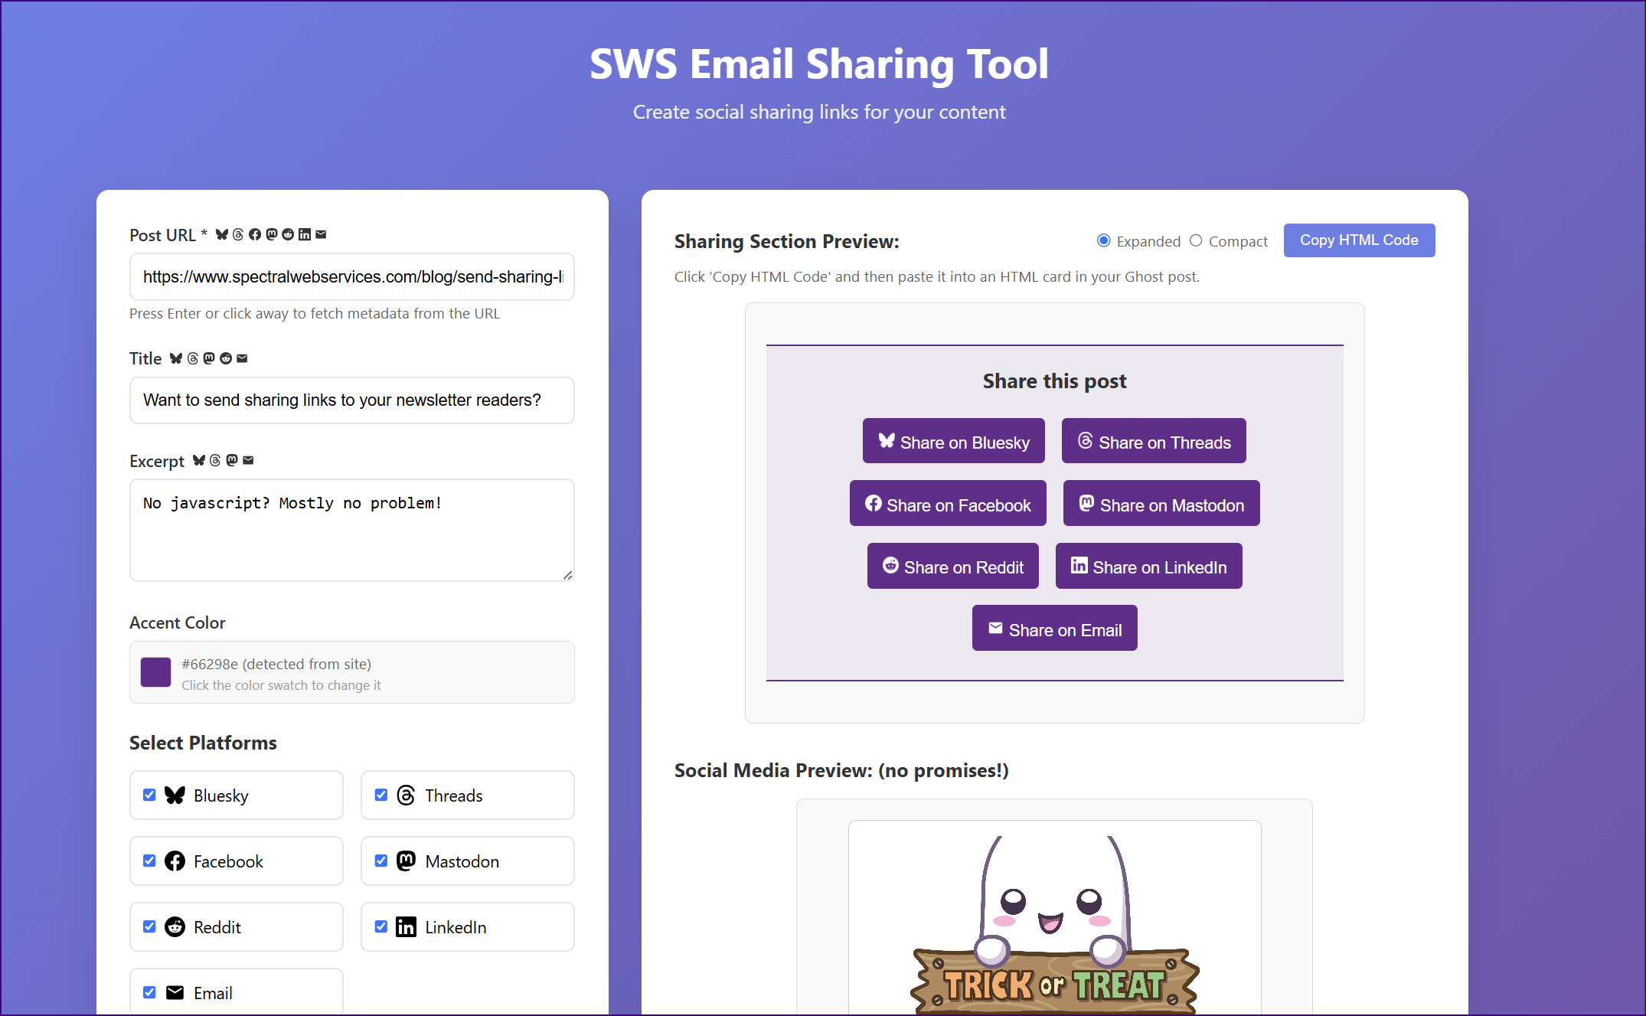Click the Share on Bluesky button
The image size is (1646, 1016).
click(x=953, y=441)
